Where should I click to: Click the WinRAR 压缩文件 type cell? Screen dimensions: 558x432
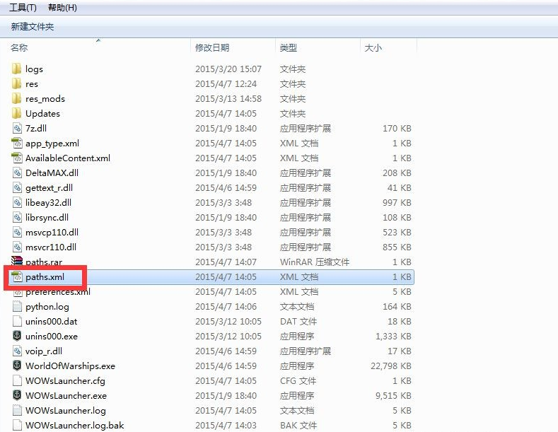pos(315,262)
